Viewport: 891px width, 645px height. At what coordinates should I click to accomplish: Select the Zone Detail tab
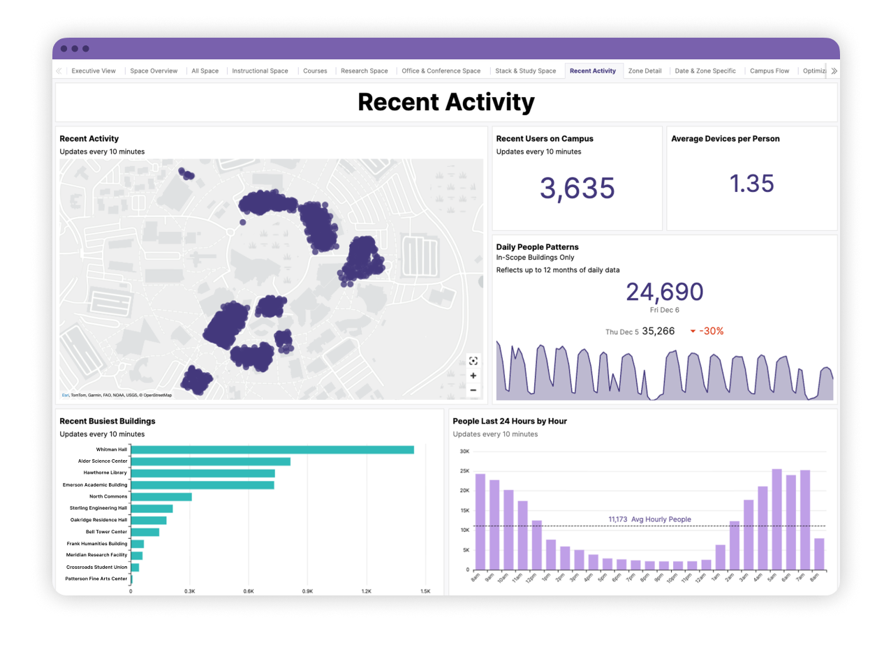(645, 71)
